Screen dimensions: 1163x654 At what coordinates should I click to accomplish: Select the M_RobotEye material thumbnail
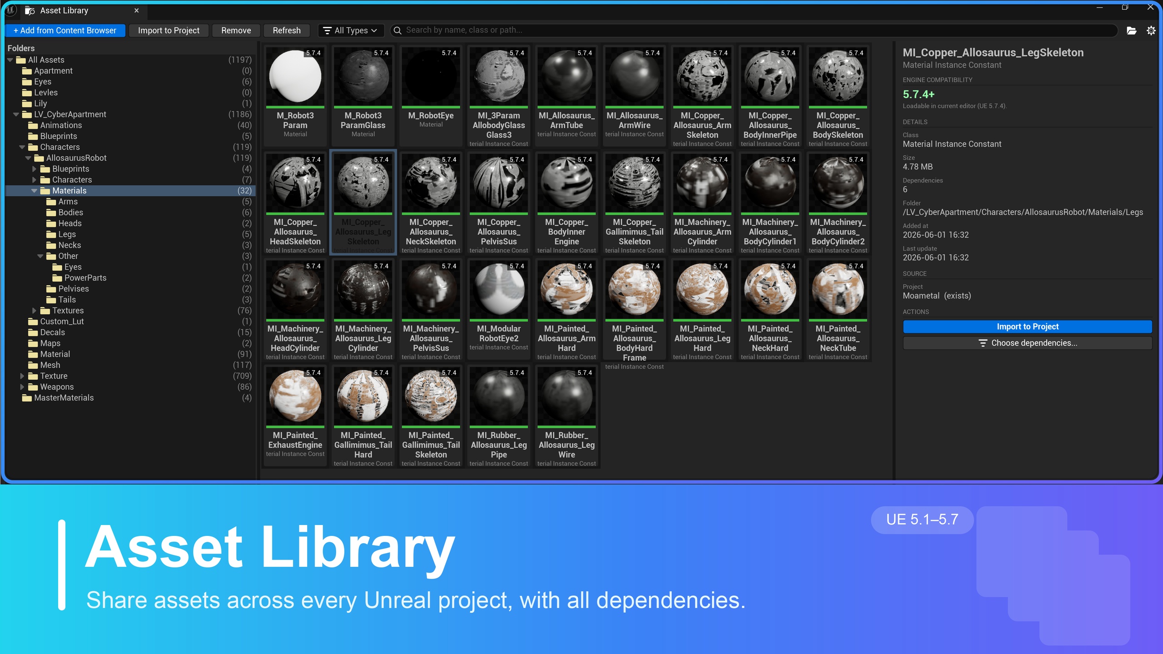(431, 76)
